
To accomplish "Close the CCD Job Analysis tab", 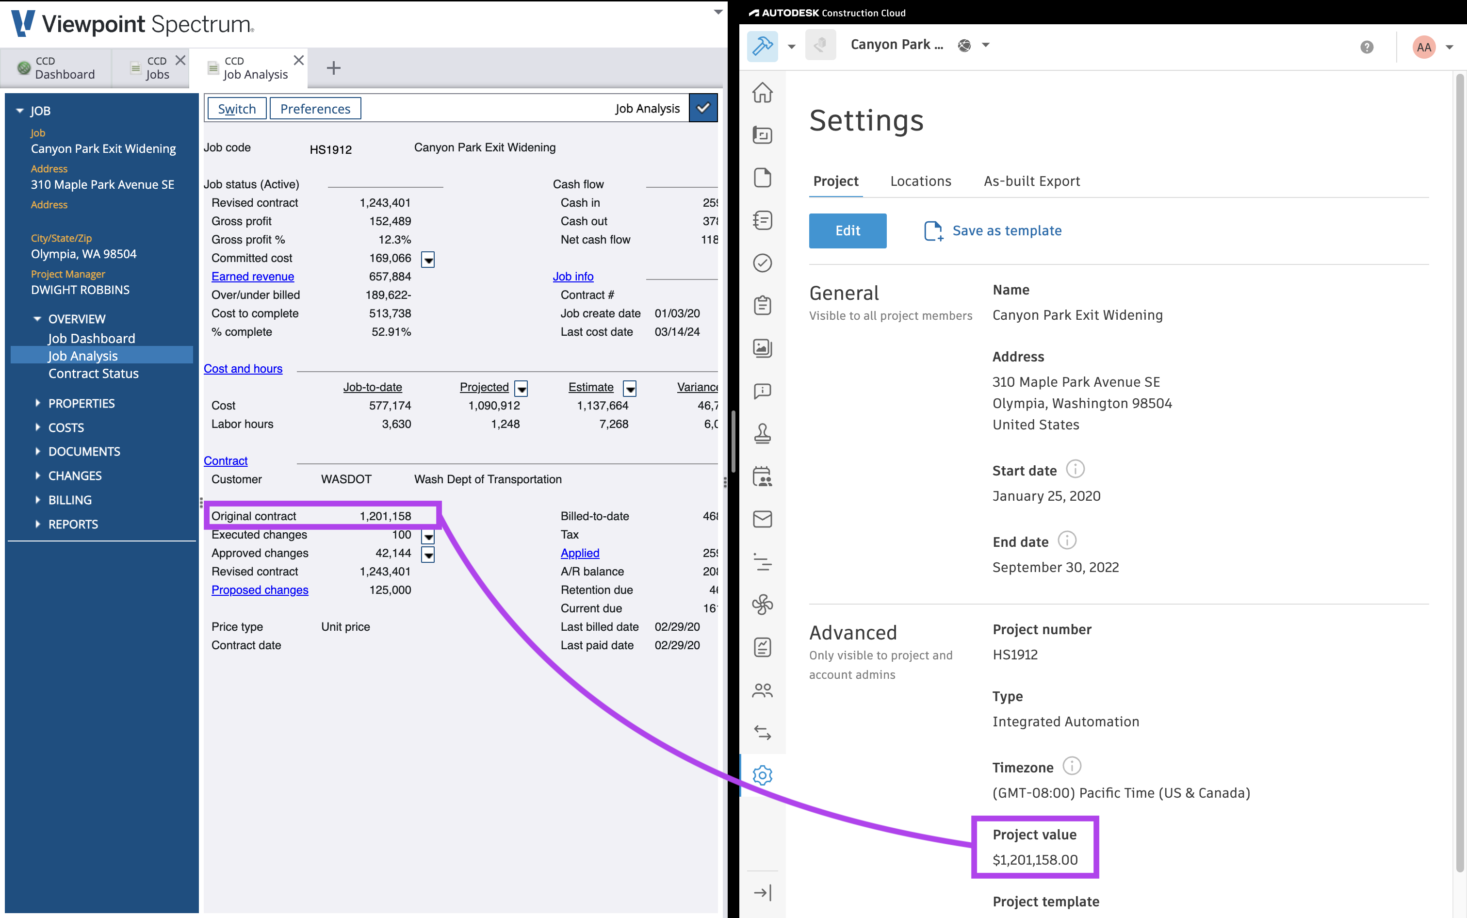I will [299, 60].
